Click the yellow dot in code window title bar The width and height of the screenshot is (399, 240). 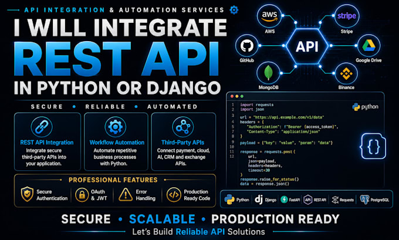coord(237,96)
